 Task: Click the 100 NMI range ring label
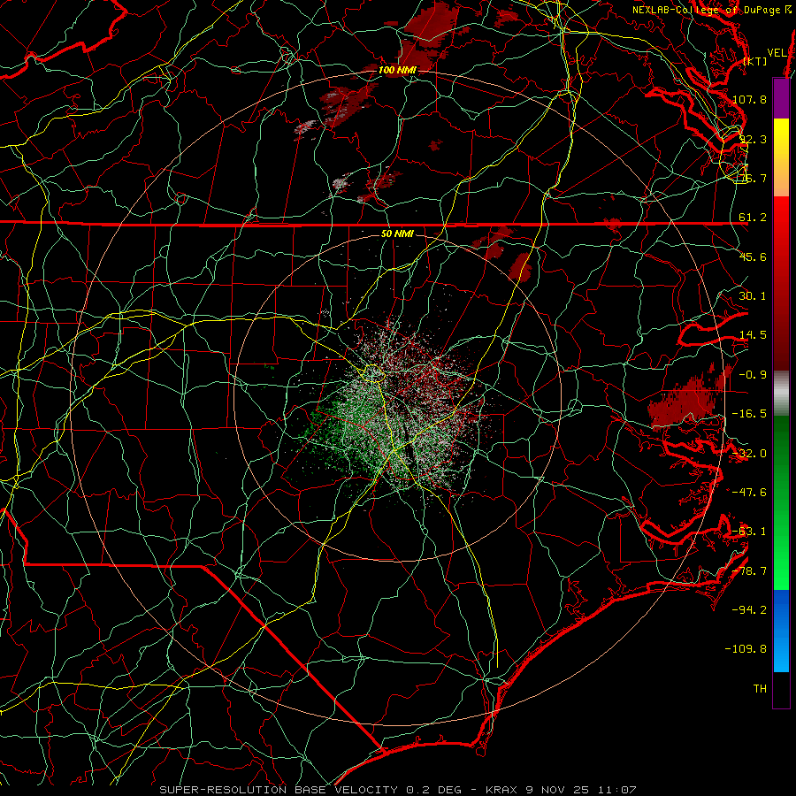tap(397, 70)
